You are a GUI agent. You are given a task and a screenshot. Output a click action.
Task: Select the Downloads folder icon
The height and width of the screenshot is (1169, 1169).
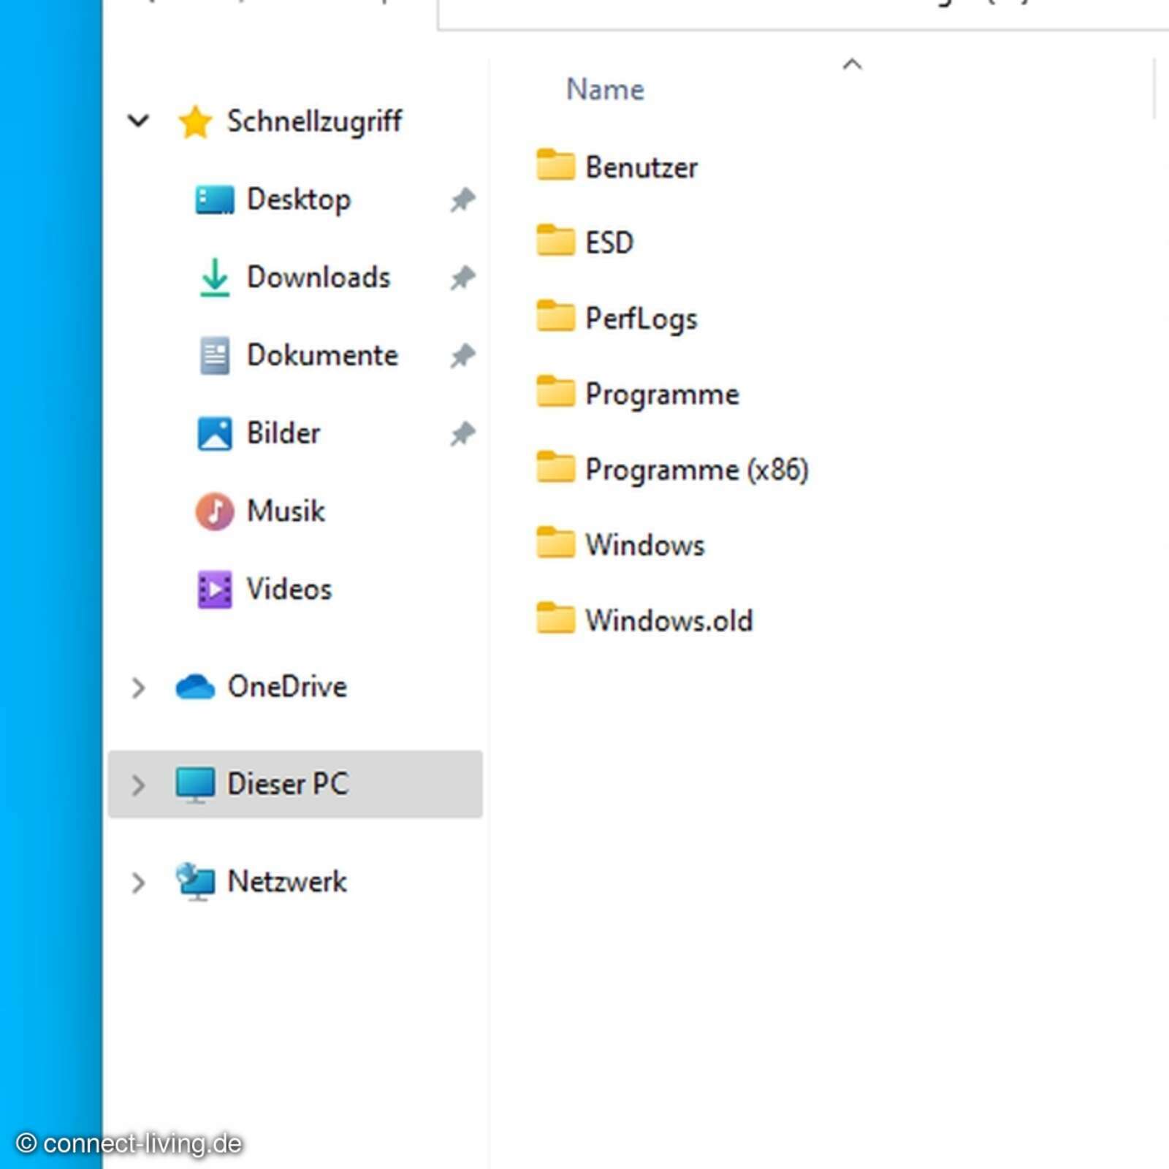coord(215,277)
